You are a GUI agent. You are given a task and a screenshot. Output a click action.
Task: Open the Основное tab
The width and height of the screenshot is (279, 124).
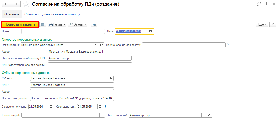tap(12, 14)
